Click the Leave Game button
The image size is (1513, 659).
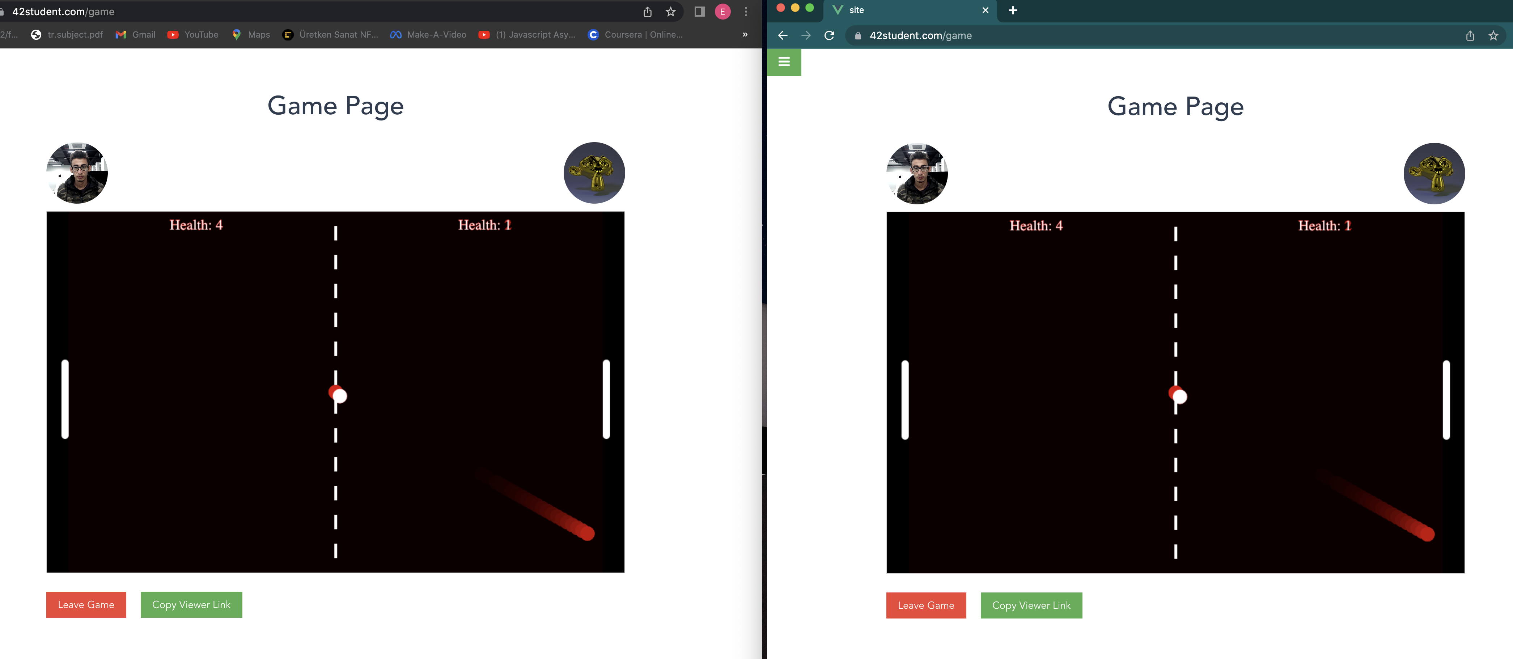[x=86, y=604]
